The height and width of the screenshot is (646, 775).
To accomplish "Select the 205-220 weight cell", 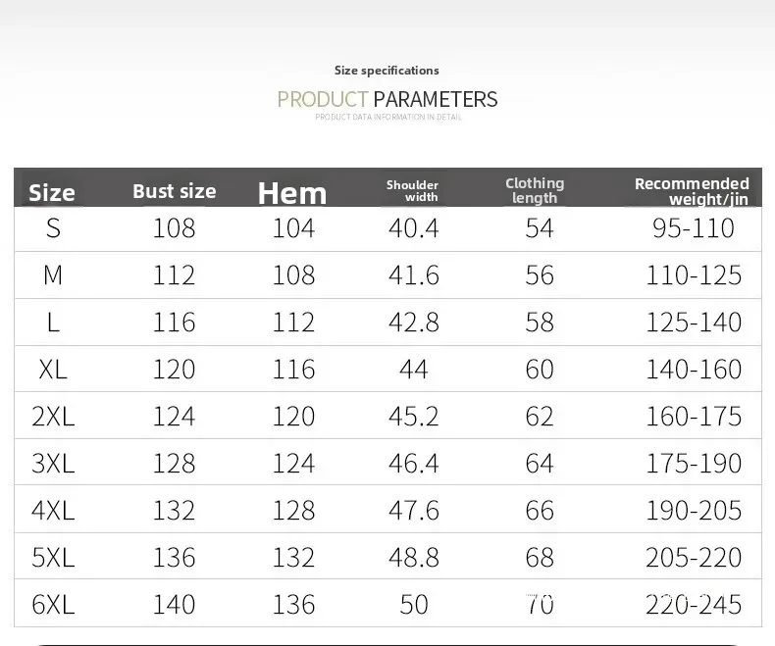I will coord(694,558).
